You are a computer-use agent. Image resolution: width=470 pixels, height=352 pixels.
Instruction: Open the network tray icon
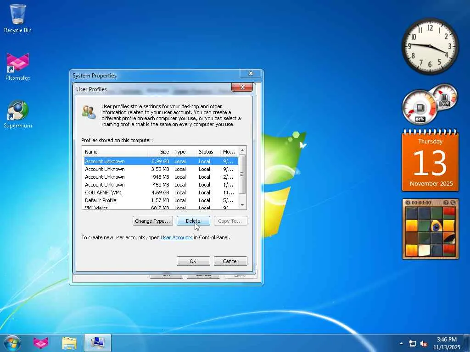tap(413, 344)
